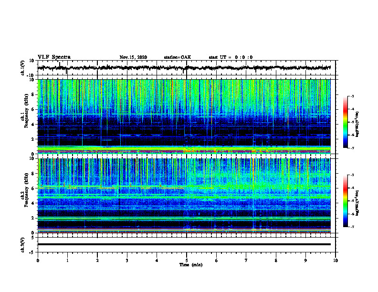Click the "ch.1(V)" waveform axis label
This screenshot has width=378, height=292.
point(23,68)
